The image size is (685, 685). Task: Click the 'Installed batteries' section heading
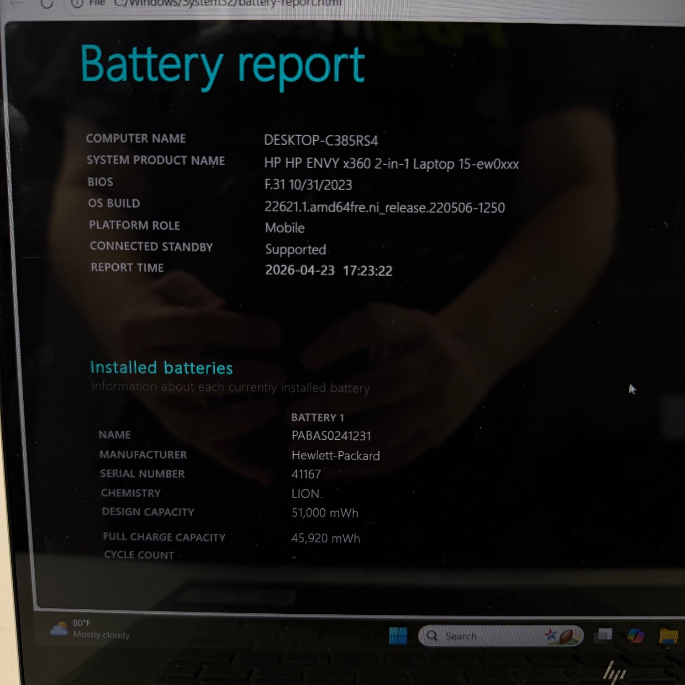coord(161,368)
